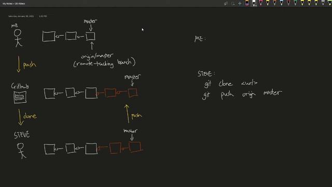Click the yellow 'clone' label under Github
This screenshot has width=332, height=187.
point(30,116)
